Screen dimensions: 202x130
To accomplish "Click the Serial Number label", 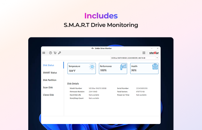I will (123, 88).
